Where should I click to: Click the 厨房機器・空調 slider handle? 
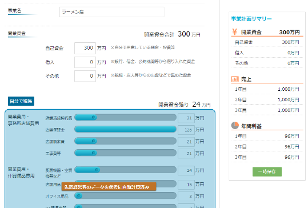click(x=97, y=170)
